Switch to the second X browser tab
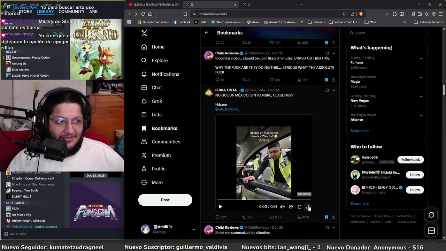The width and height of the screenshot is (446, 251). [x=268, y=5]
